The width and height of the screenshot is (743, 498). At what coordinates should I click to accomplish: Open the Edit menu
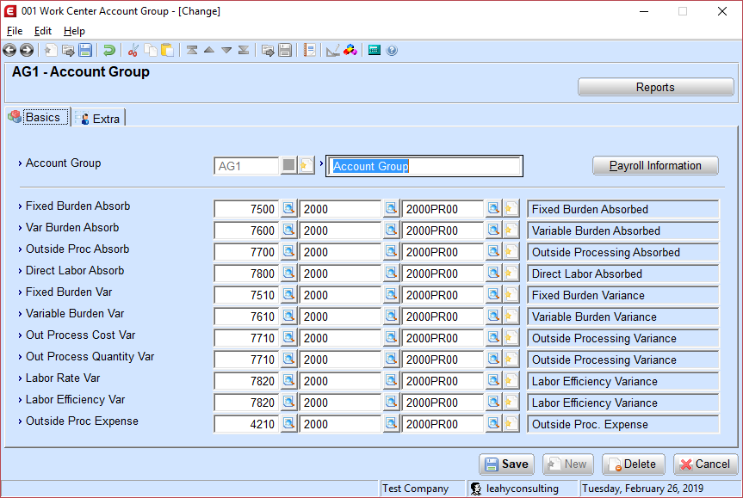[43, 31]
